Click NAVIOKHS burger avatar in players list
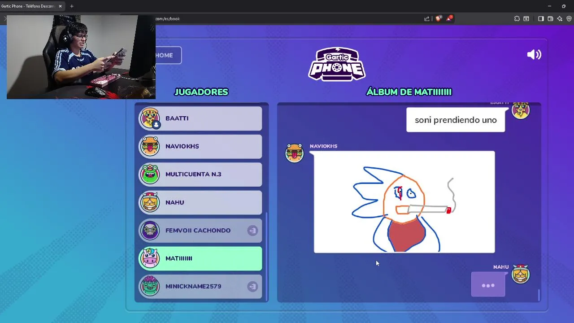 tap(150, 146)
